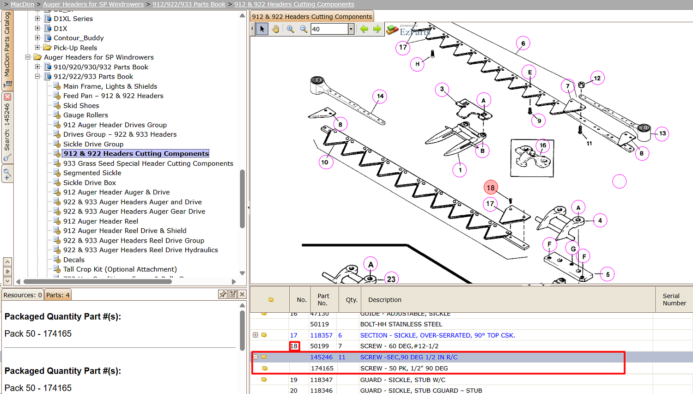Click the tree's vertical scrollbar thumb

pos(242,199)
